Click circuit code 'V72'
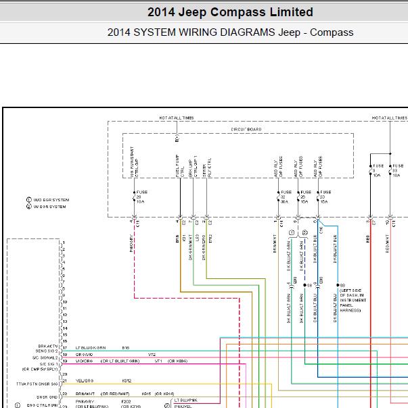Screen dimensions: 408x408 pyautogui.click(x=152, y=355)
